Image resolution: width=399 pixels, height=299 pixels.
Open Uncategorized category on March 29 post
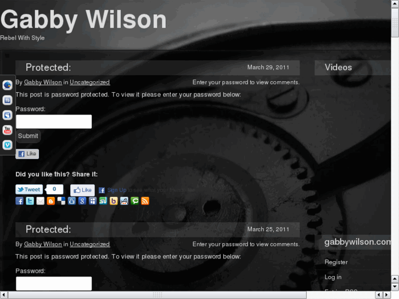click(x=89, y=82)
